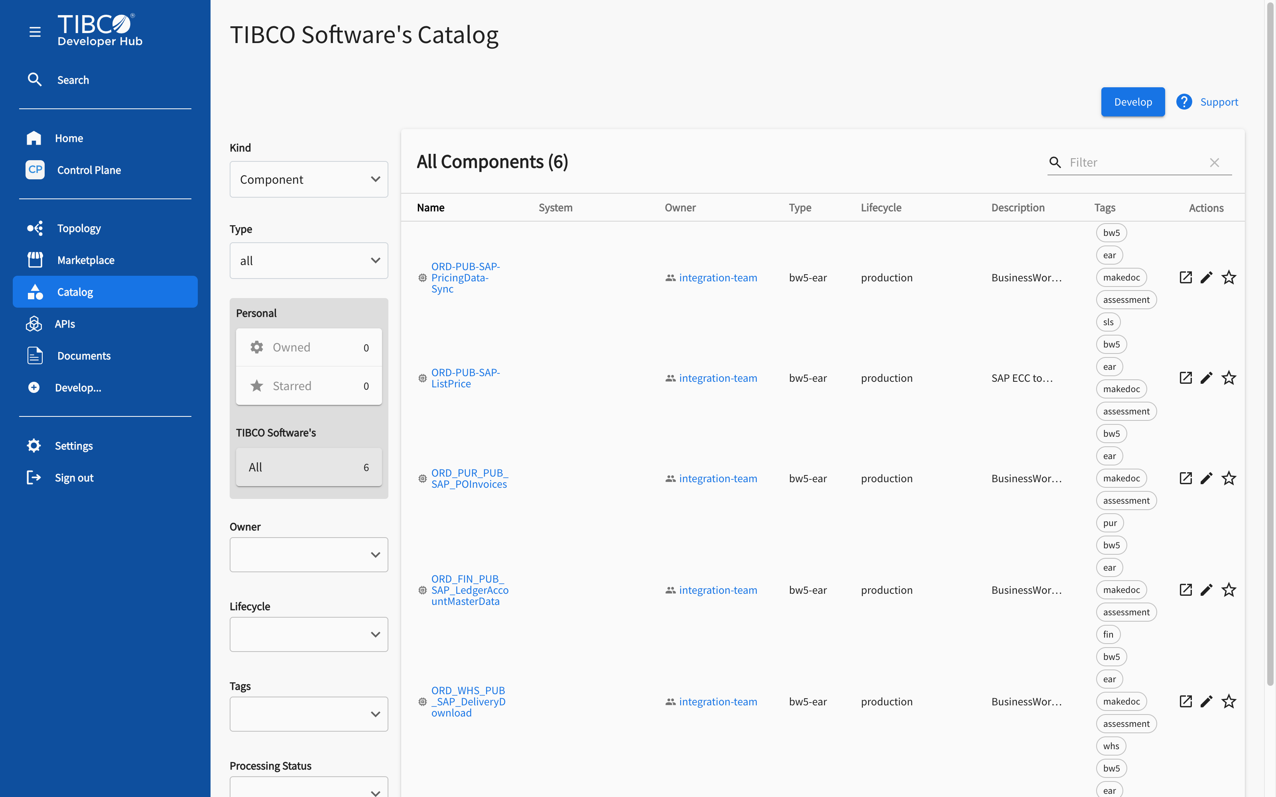1276x797 pixels.
Task: Select the Starred personal filter
Action: click(x=309, y=386)
